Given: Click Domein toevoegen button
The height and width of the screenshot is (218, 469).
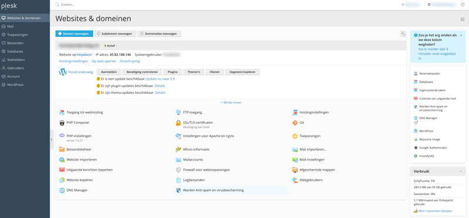Looking at the screenshot, I should click(74, 34).
